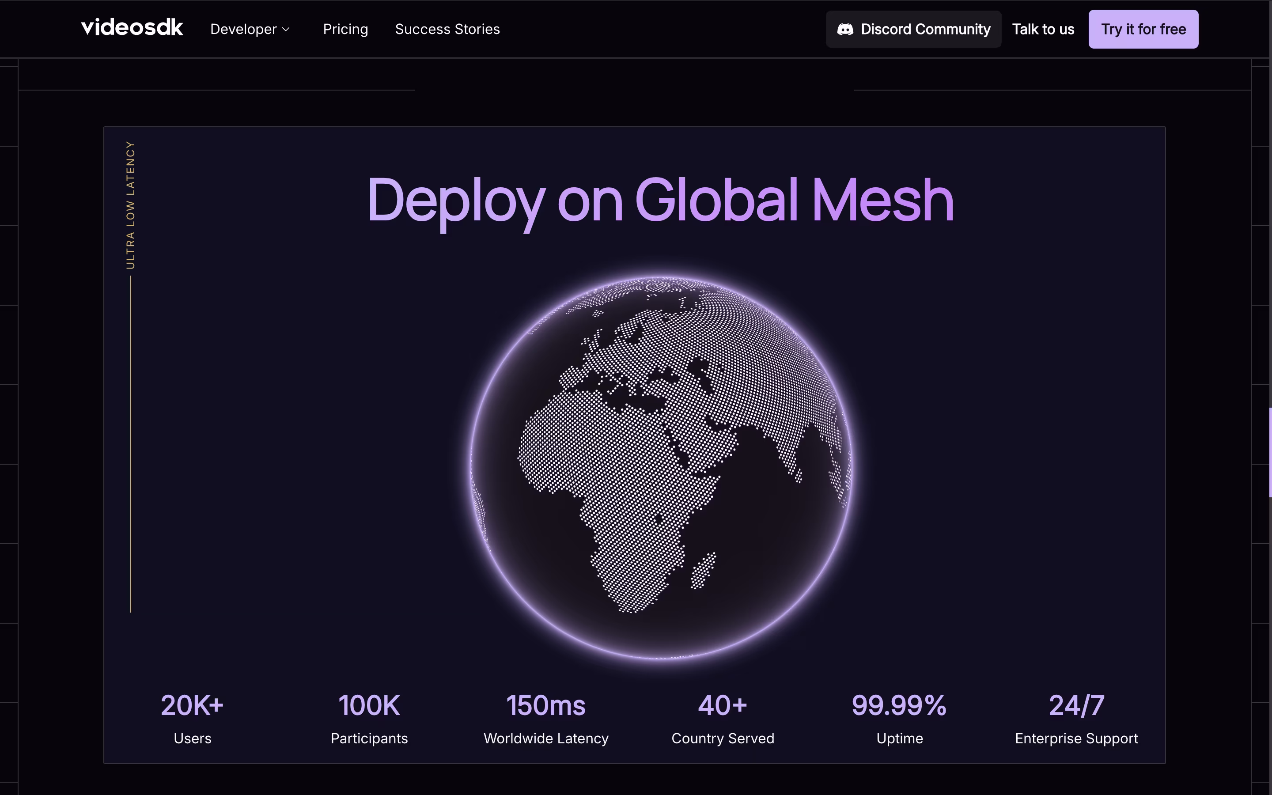
Task: Select the 20K+ Users stat
Action: (193, 717)
